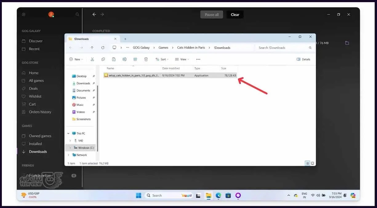Switch to details list view icon
The height and width of the screenshot is (208, 377).
pos(307,163)
